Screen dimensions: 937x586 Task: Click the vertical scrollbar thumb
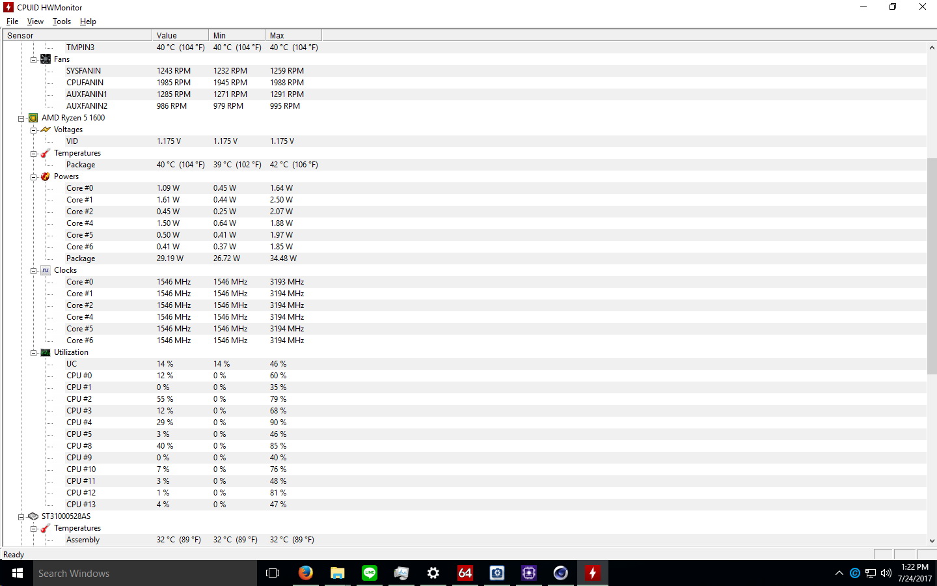932,266
